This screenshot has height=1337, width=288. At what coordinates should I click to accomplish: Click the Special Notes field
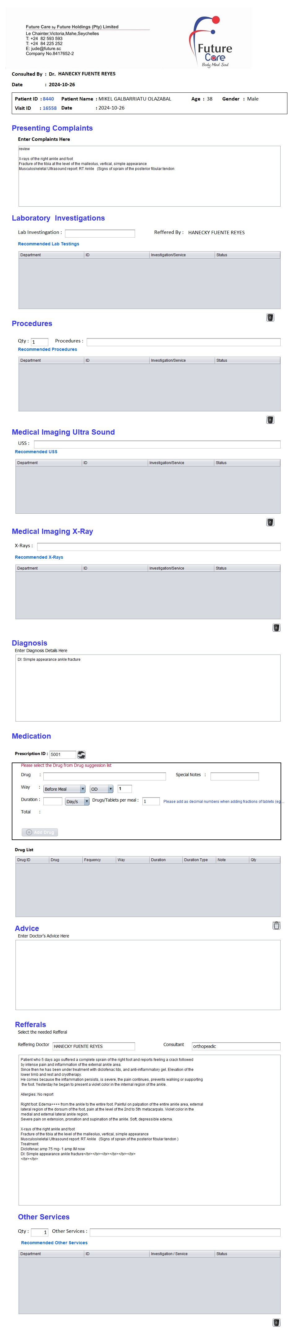tap(234, 776)
